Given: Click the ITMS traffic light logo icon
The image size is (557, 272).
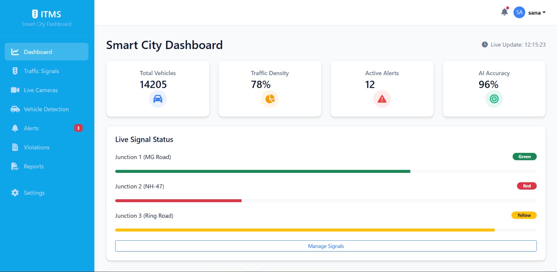Looking at the screenshot, I should pyautogui.click(x=35, y=14).
